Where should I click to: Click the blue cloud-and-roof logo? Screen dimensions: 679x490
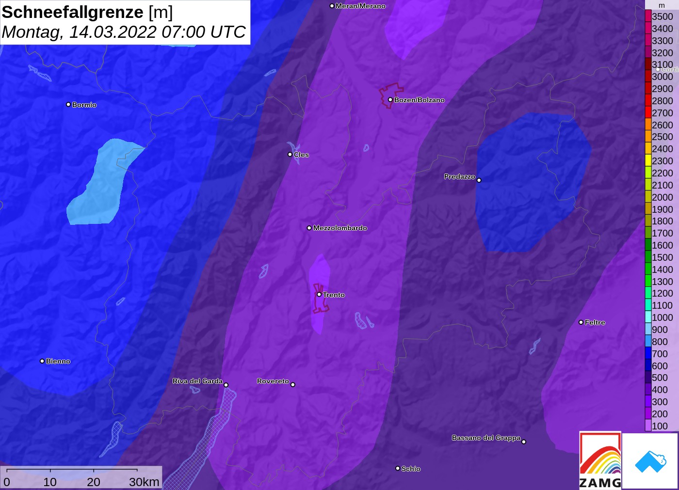pos(650,461)
